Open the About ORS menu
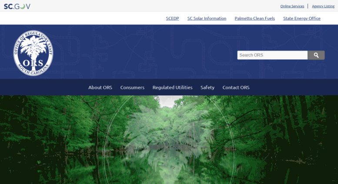This screenshot has height=184, width=338. [100, 87]
